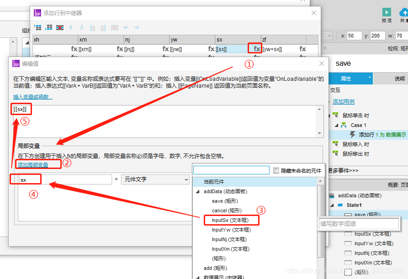Click the move row up arrow icon
This screenshot has width=408, height=279.
(71, 27)
